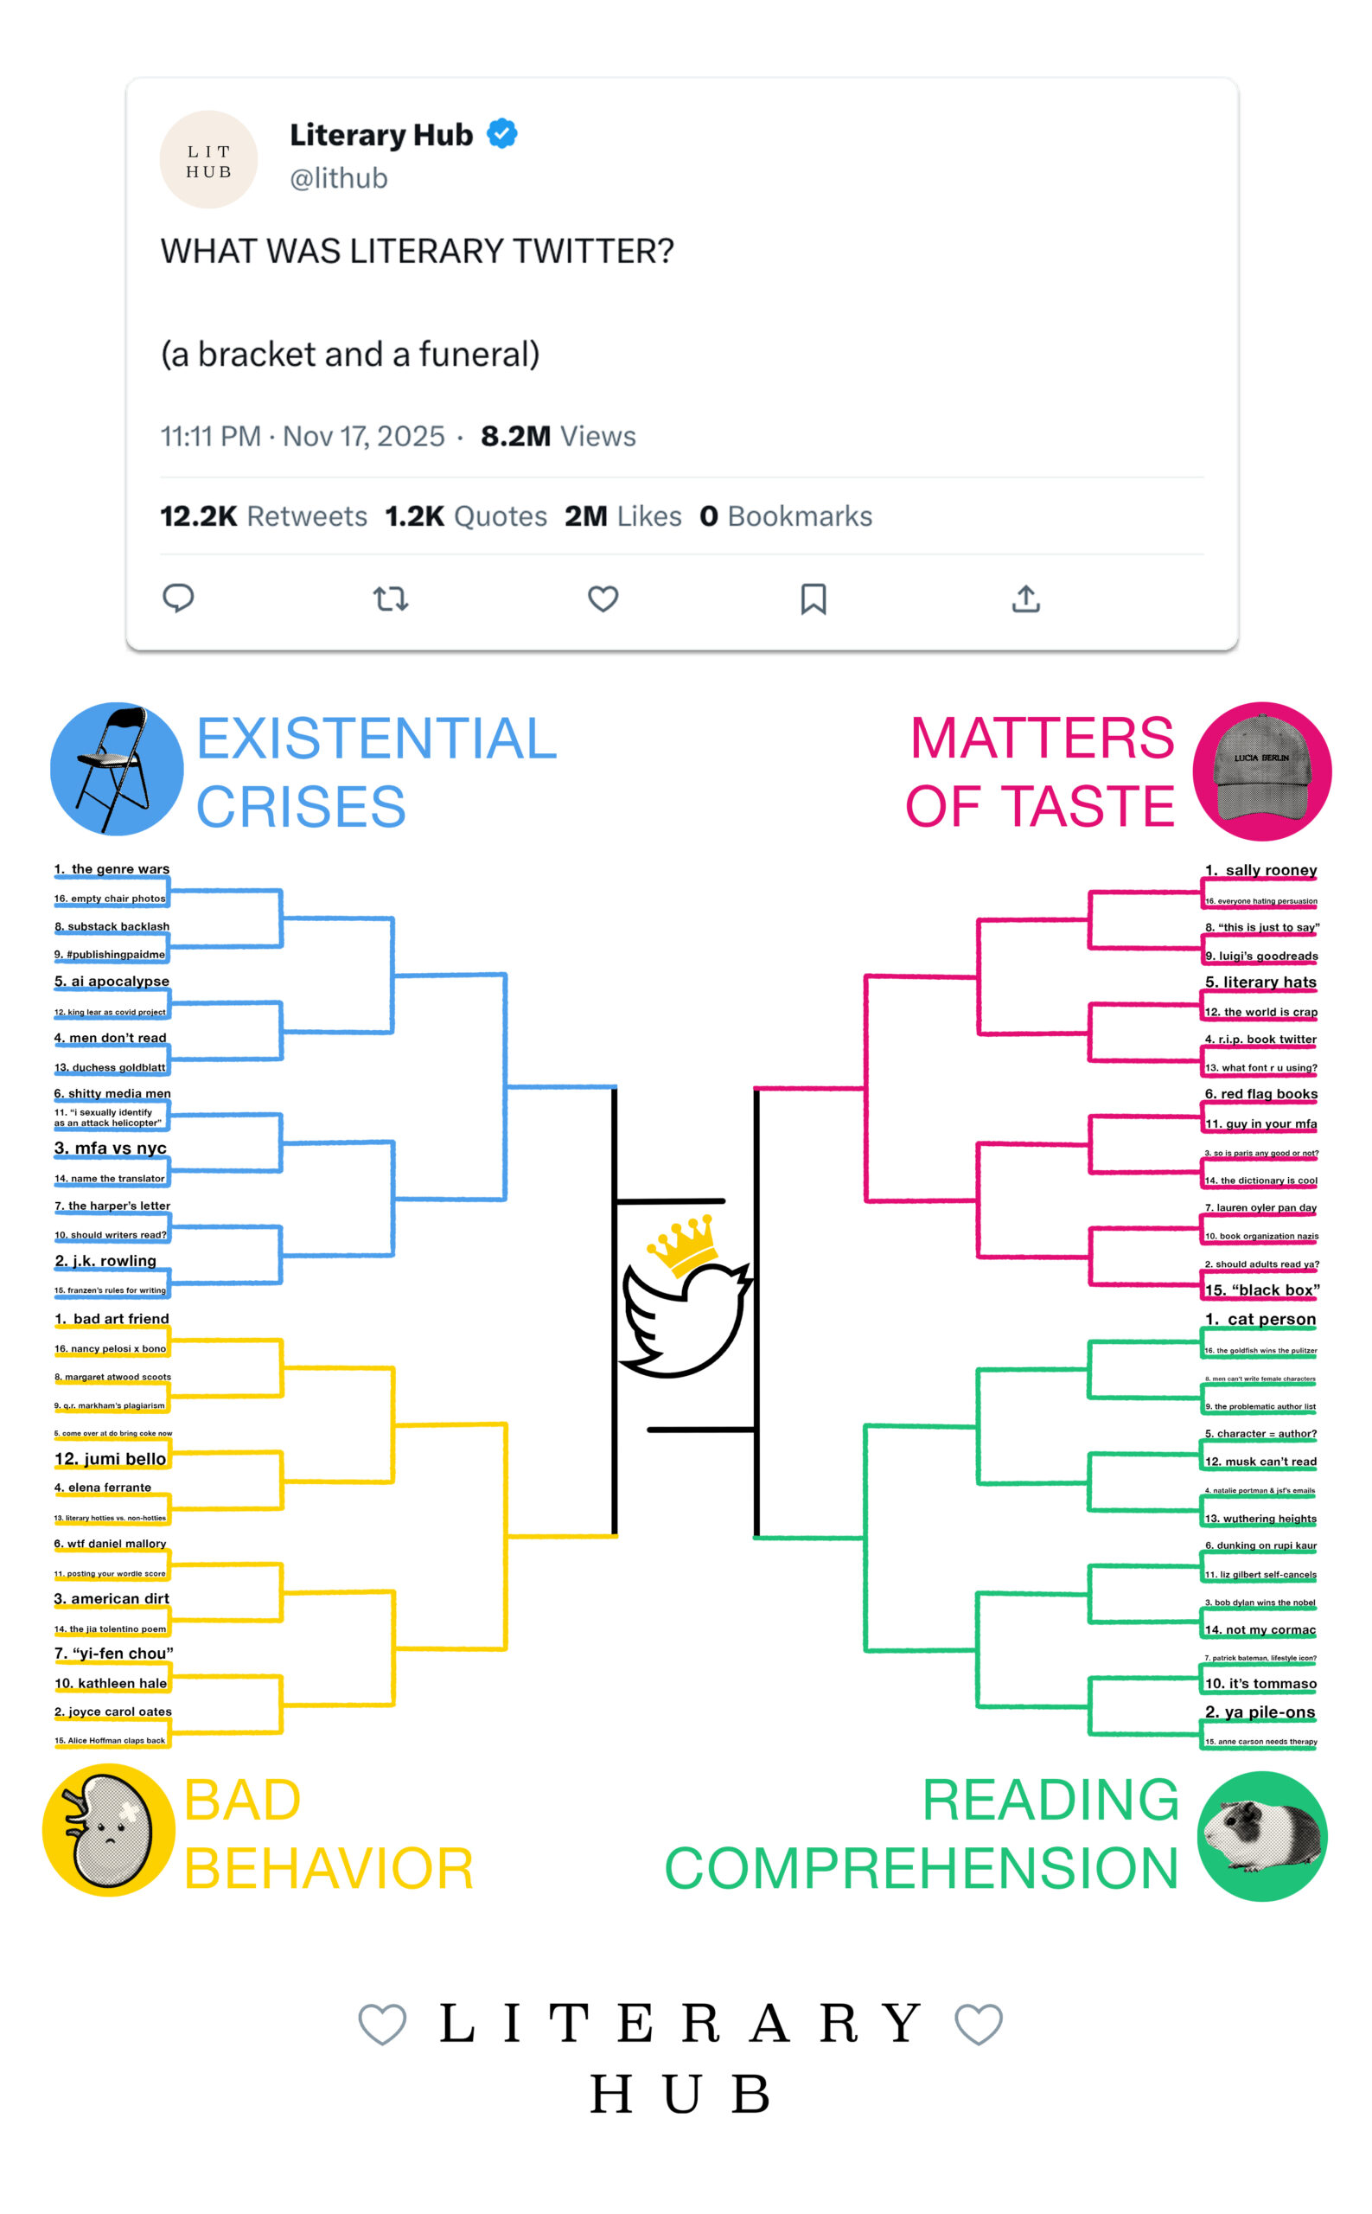
Task: Click the share upload icon
Action: pos(1025,599)
